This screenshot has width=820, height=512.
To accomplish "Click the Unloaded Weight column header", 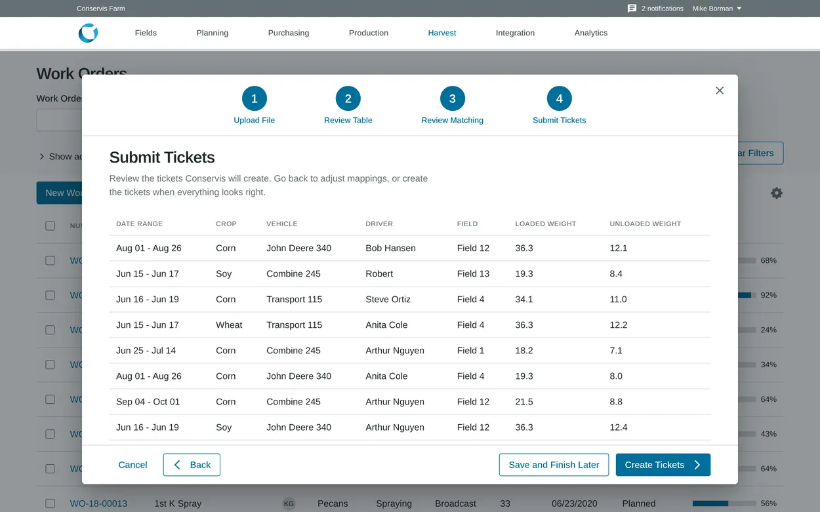I will [x=646, y=224].
